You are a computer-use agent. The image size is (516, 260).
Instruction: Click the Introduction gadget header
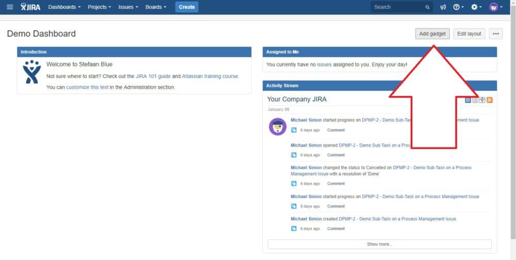point(134,52)
